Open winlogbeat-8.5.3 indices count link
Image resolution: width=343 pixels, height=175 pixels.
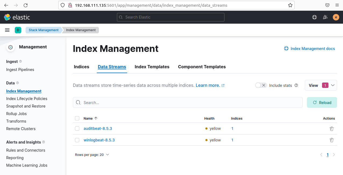[x=232, y=140]
